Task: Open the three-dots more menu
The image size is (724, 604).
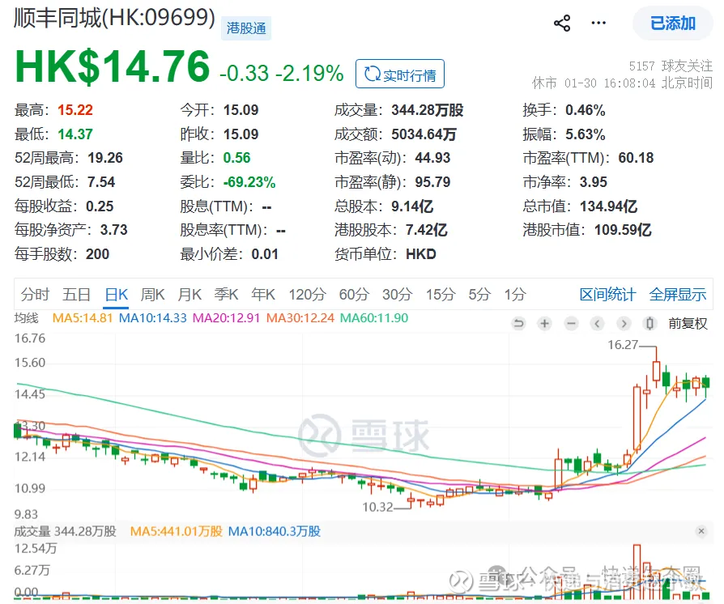Action: 598,23
